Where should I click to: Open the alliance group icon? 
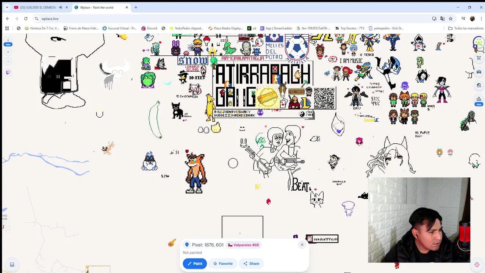[x=479, y=72]
